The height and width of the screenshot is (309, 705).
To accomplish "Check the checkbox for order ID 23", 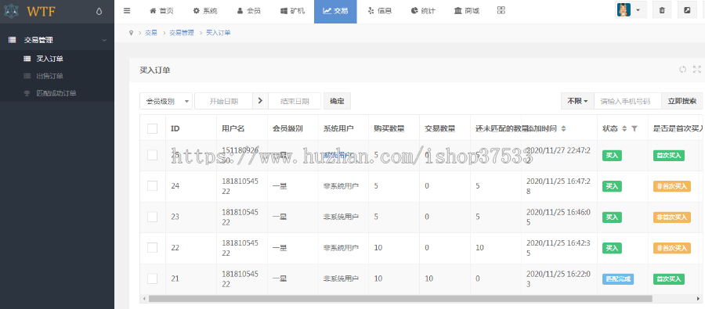I will tap(153, 217).
